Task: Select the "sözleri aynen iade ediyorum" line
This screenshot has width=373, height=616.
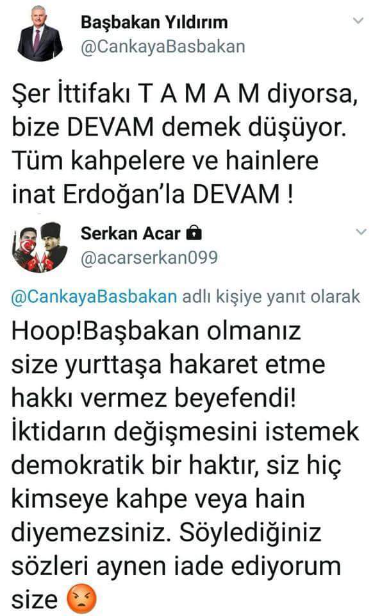Action: (176, 567)
